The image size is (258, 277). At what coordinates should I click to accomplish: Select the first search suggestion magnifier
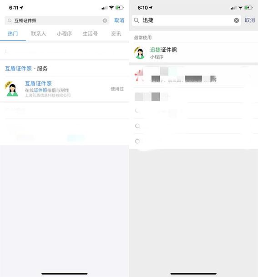point(137,111)
